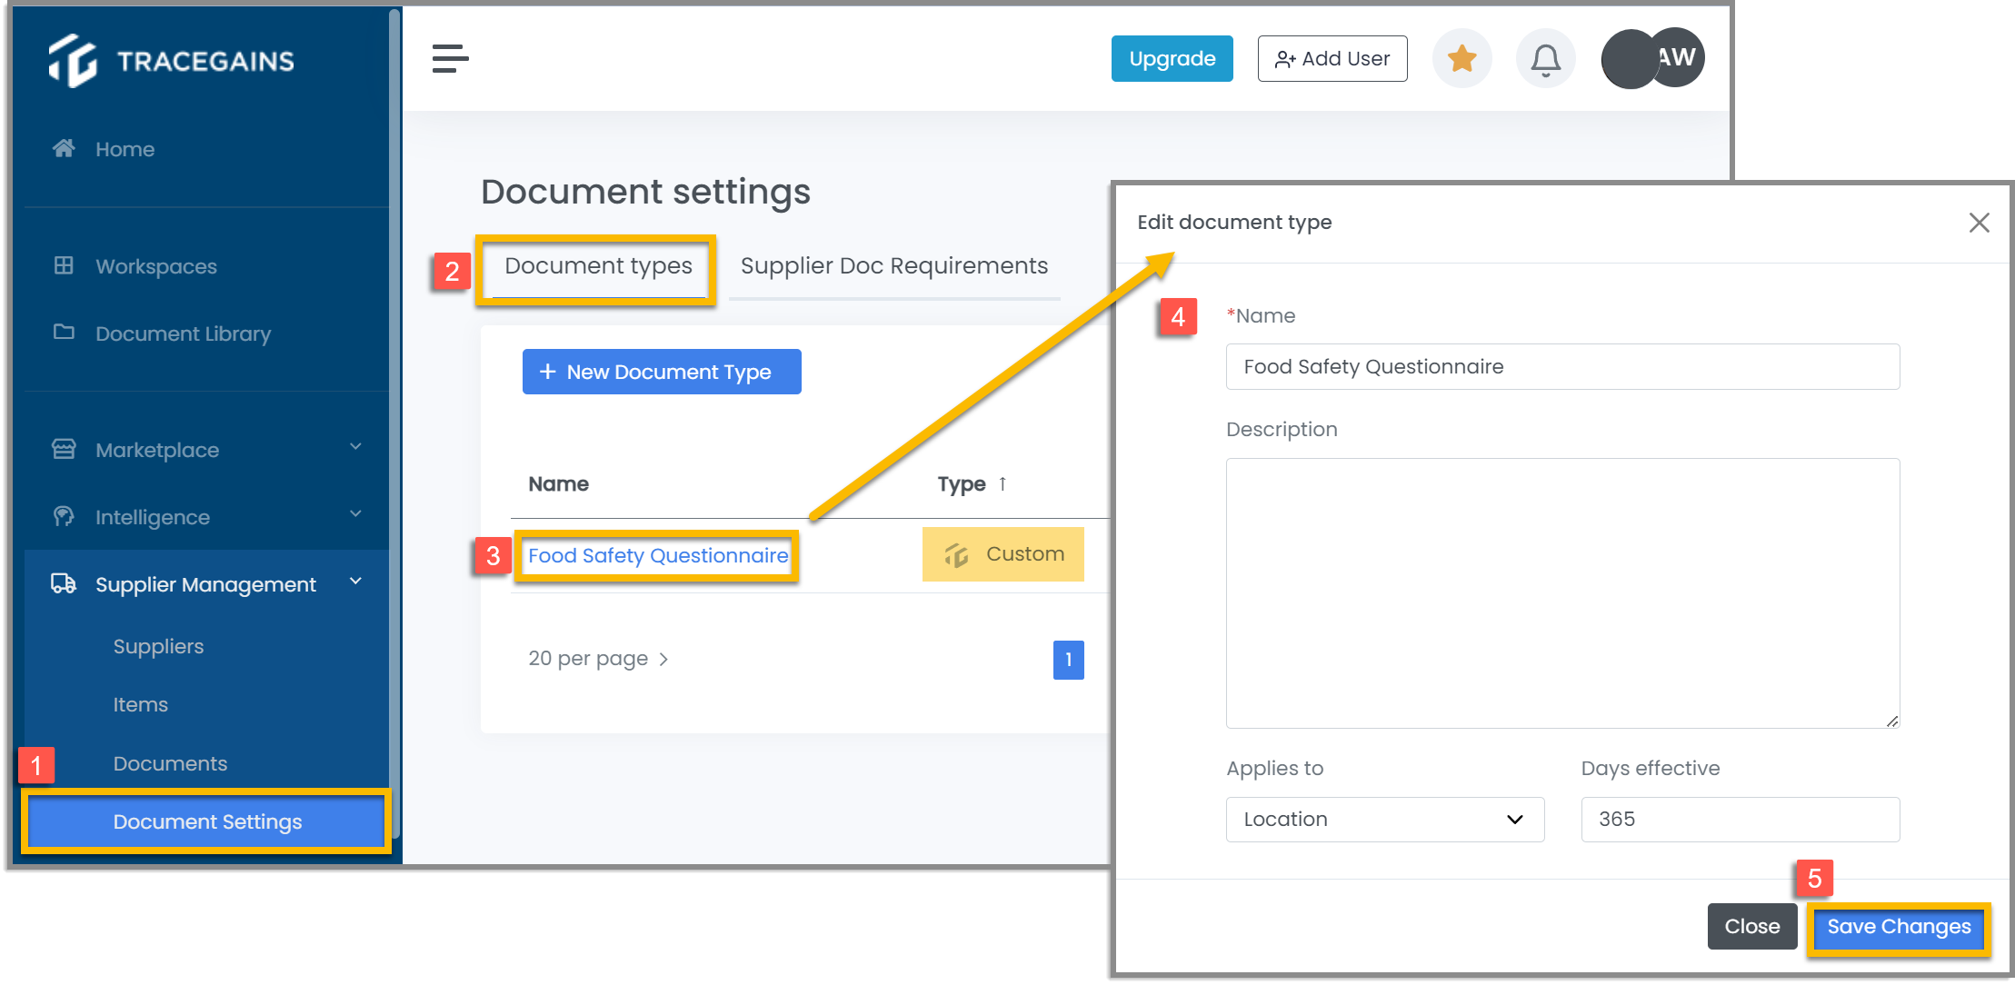The height and width of the screenshot is (985, 2015).
Task: Create a New Document Type
Action: point(662,371)
